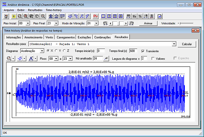Open the Diagrama Aceleração dropdown
The width and height of the screenshot is (204, 137).
click(42, 51)
